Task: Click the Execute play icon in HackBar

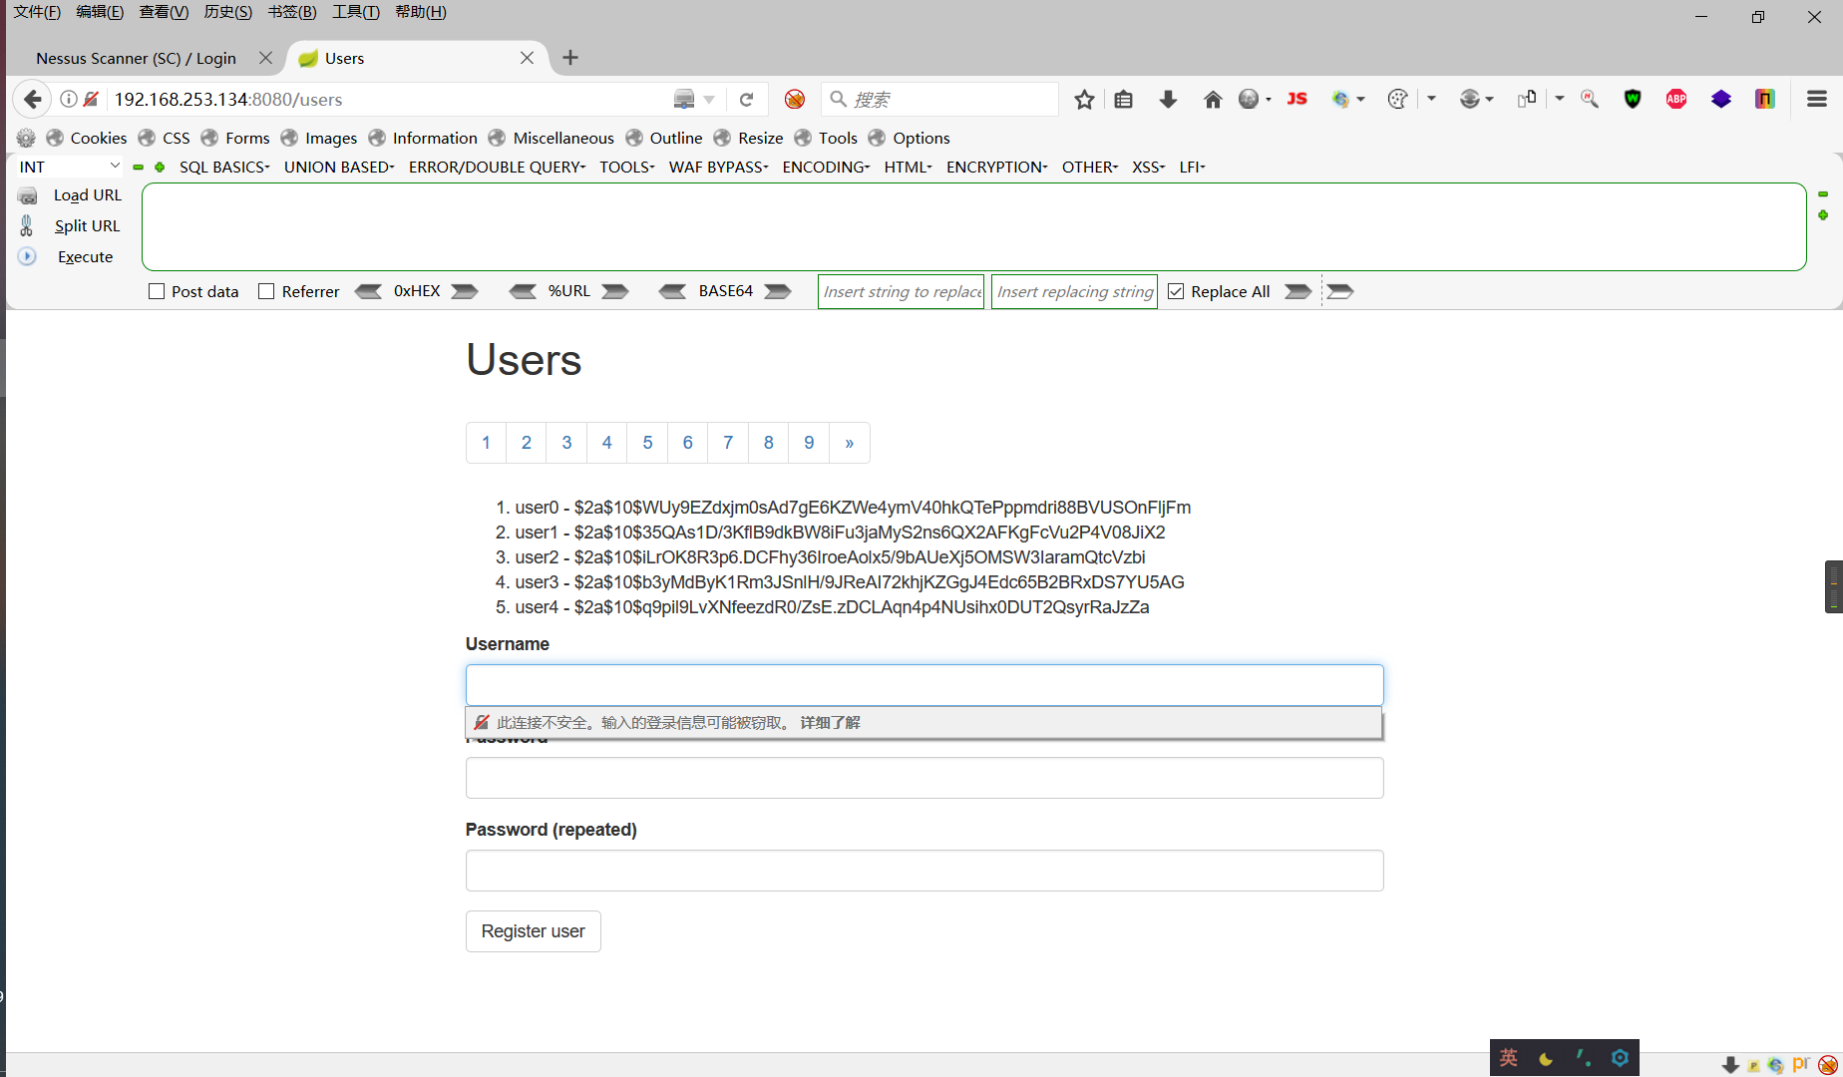Action: point(27,256)
